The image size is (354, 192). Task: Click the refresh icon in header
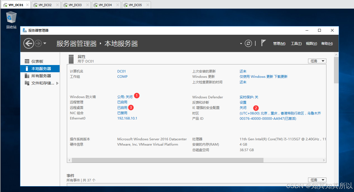point(248,43)
